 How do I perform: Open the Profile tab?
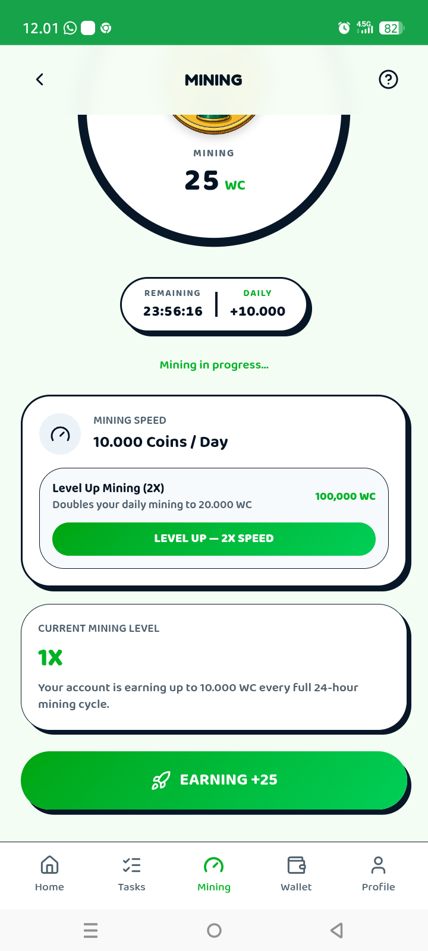378,874
